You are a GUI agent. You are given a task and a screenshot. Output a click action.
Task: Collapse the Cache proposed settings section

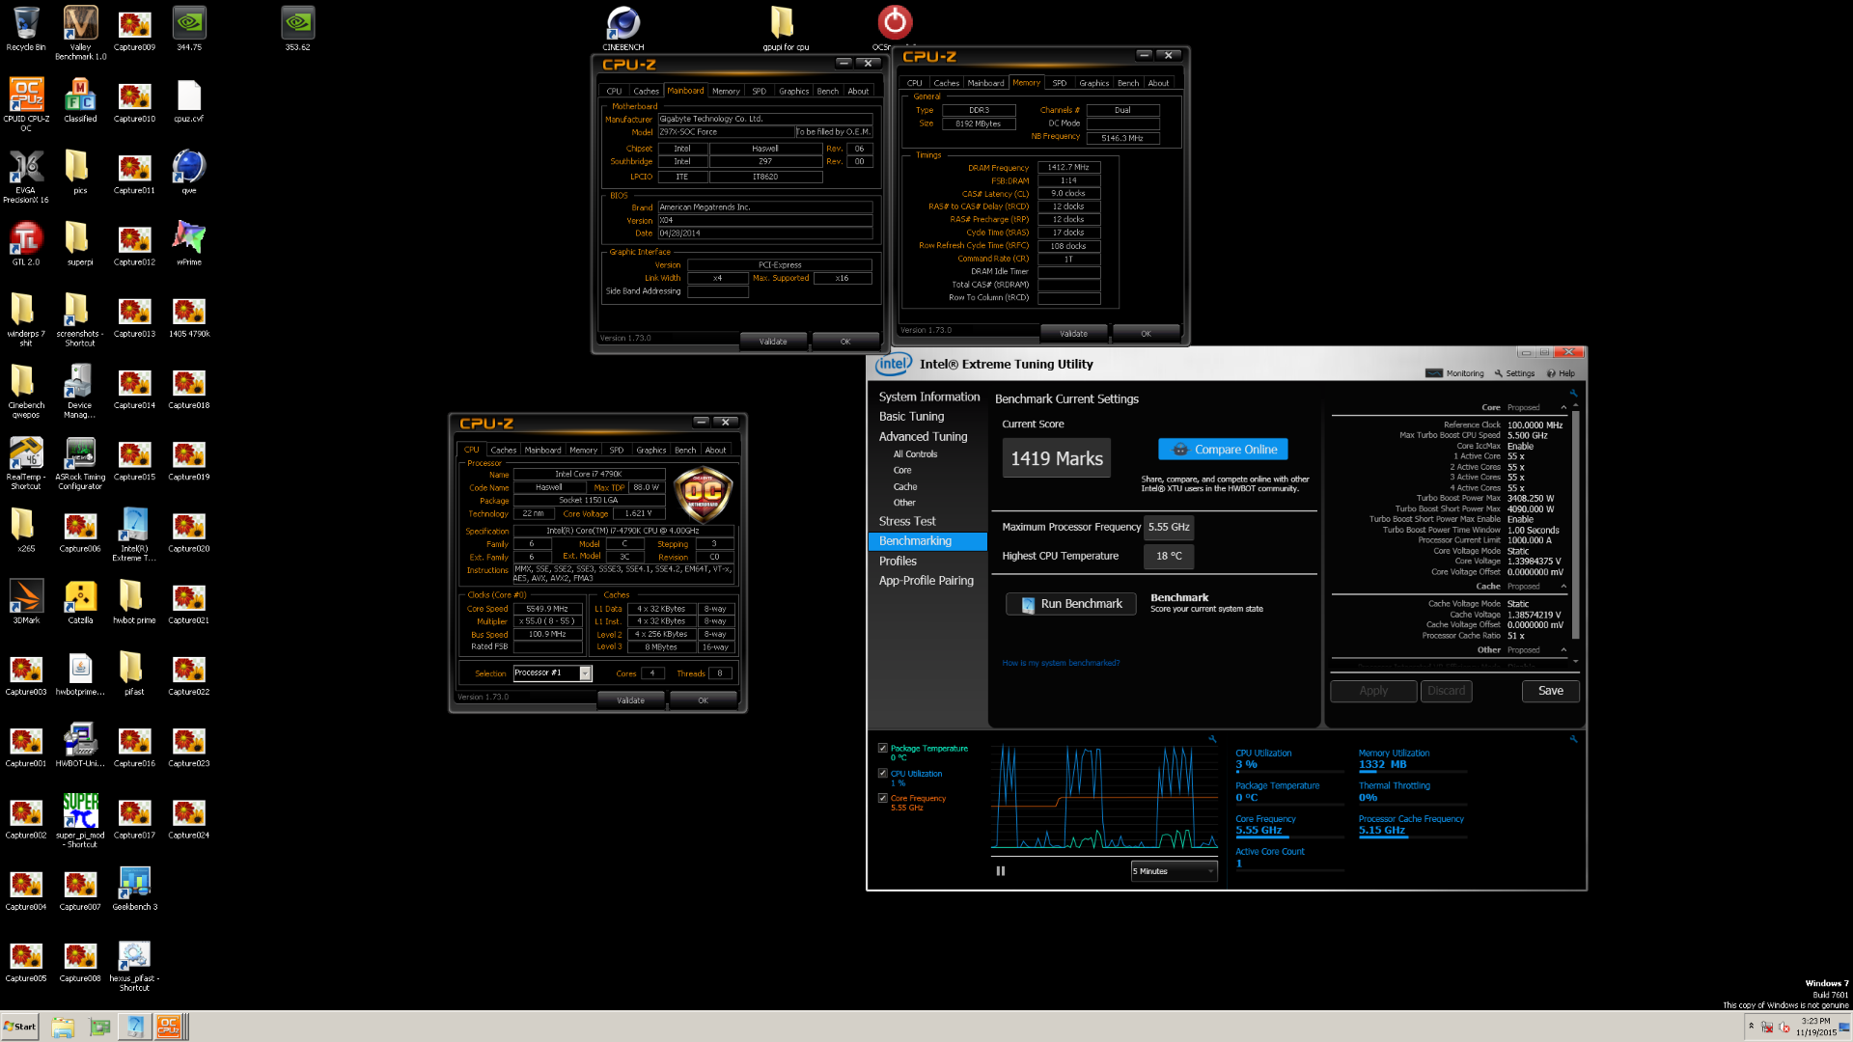(x=1563, y=587)
